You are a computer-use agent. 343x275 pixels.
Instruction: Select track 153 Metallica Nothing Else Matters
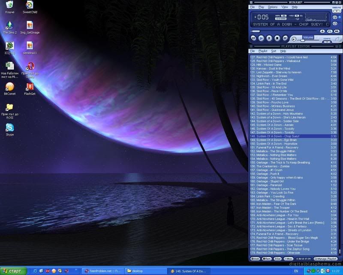pyautogui.click(x=293, y=155)
